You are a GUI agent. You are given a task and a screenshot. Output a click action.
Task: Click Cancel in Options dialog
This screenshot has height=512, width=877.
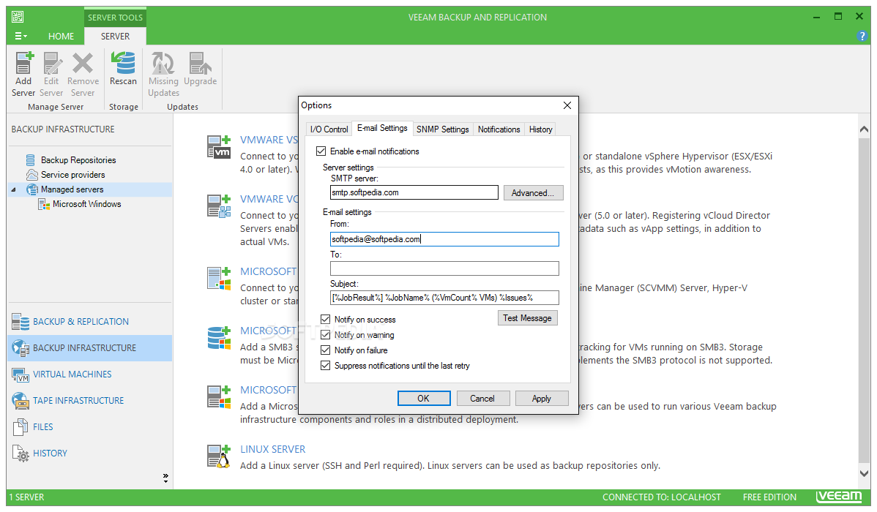(482, 399)
